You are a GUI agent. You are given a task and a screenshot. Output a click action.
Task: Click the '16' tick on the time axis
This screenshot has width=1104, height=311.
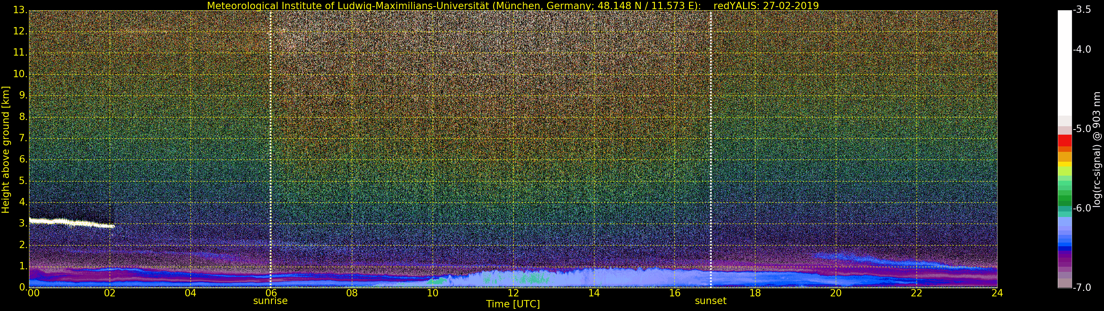675,293
